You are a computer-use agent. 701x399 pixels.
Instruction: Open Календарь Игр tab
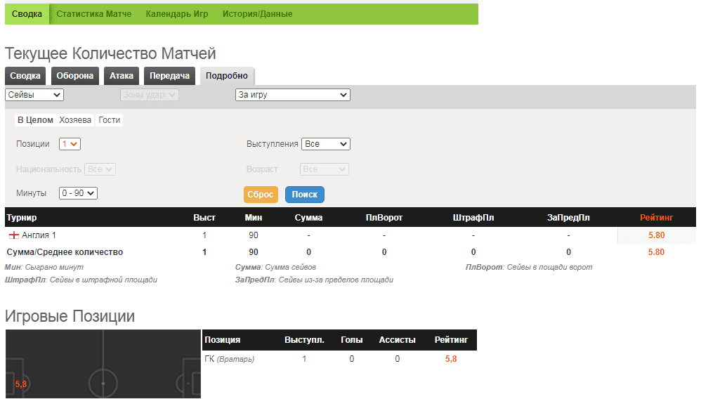[x=177, y=14]
